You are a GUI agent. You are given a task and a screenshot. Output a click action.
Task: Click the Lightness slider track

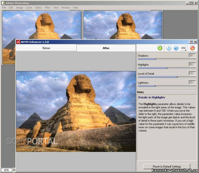click(x=167, y=86)
